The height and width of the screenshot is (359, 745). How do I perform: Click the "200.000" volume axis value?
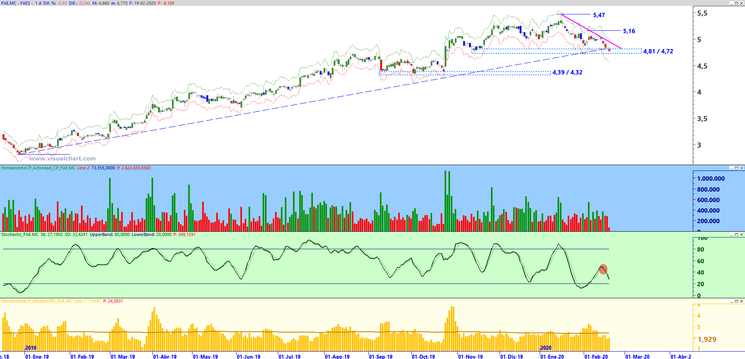(x=708, y=221)
